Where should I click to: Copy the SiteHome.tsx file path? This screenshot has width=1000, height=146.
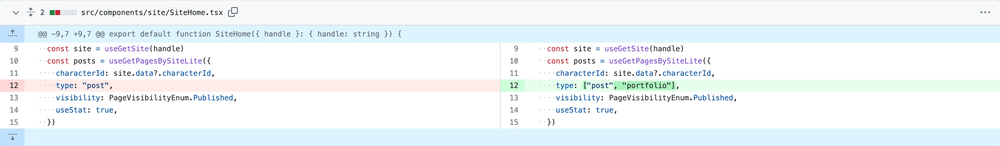point(233,13)
